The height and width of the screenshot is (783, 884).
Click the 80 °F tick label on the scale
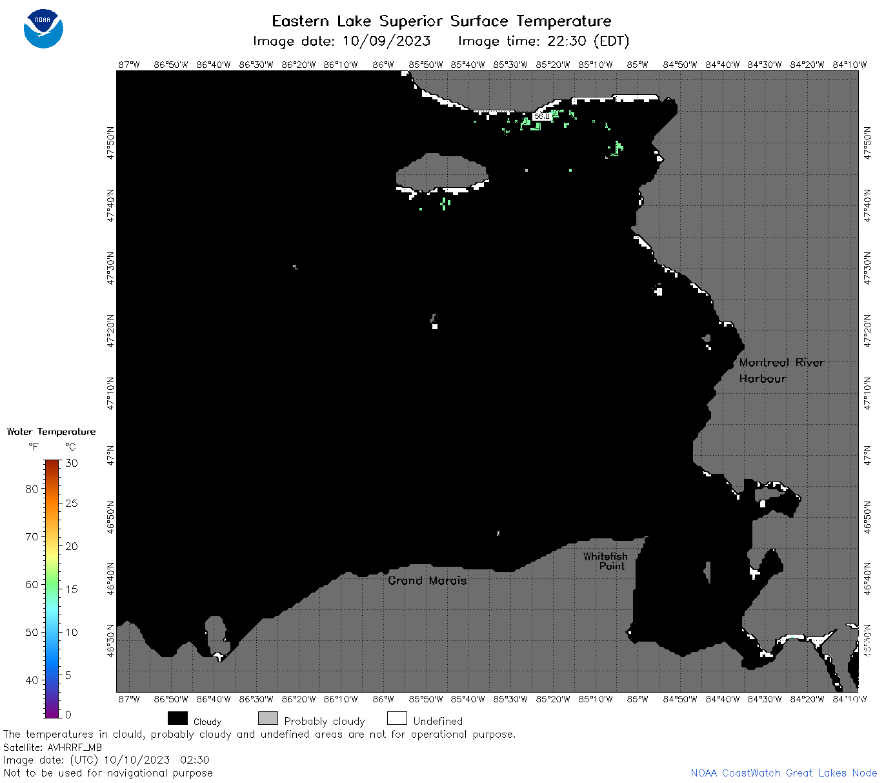coord(32,489)
